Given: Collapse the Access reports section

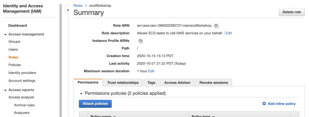Looking at the screenshot, I should (5, 90).
